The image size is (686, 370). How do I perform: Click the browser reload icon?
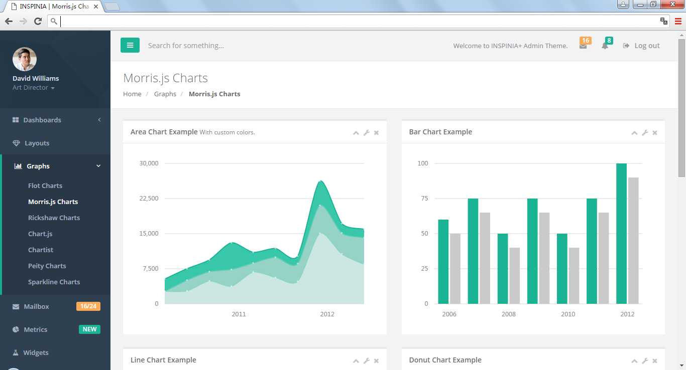38,21
